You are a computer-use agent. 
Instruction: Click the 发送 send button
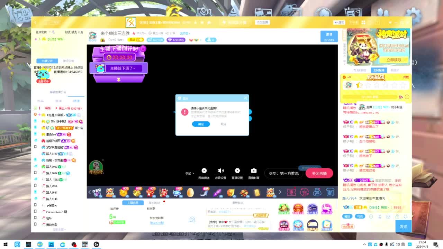403,226
